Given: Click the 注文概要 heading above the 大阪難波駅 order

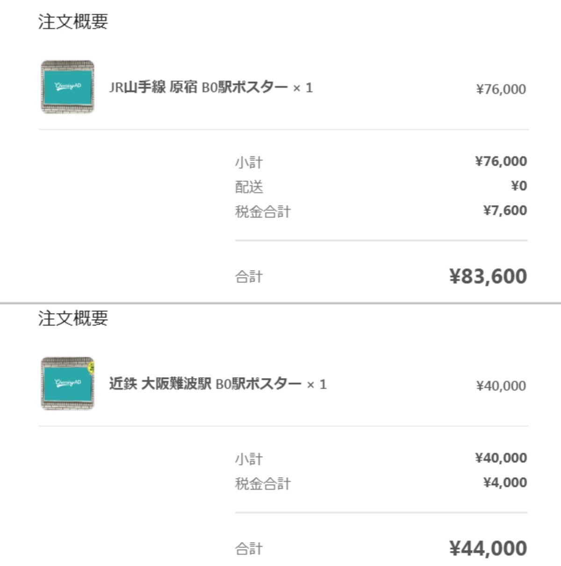Looking at the screenshot, I should tap(73, 318).
